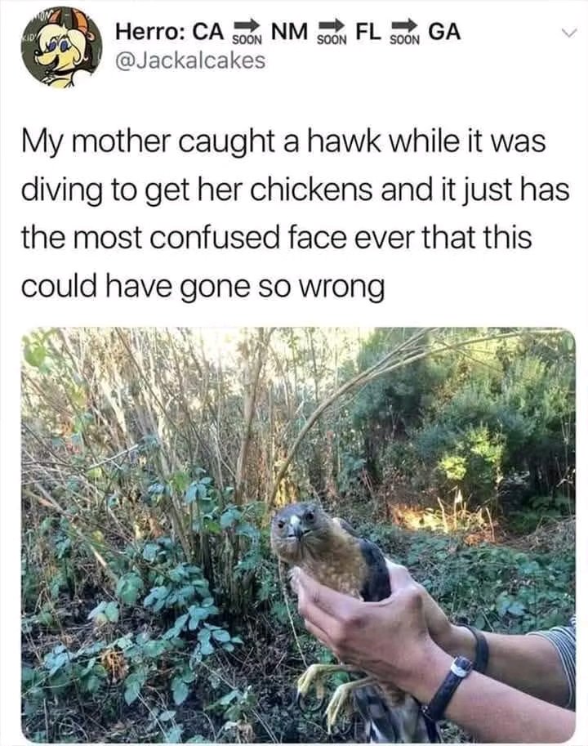Select the "Herro: CA" display name
This screenshot has width=588, height=746.
tap(170, 32)
